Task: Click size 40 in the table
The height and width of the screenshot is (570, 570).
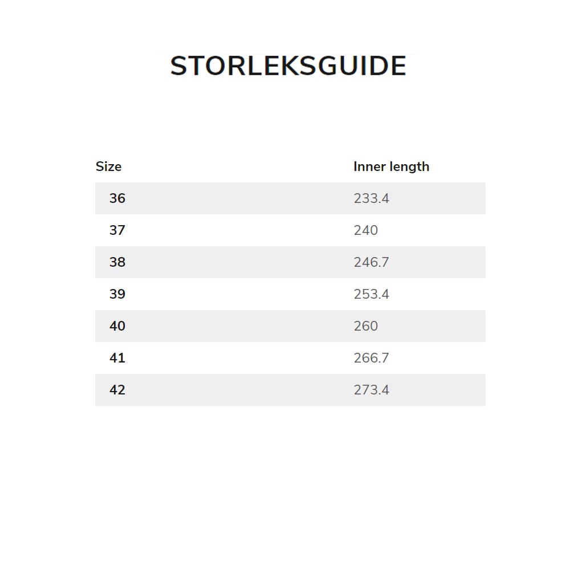Action: point(117,326)
